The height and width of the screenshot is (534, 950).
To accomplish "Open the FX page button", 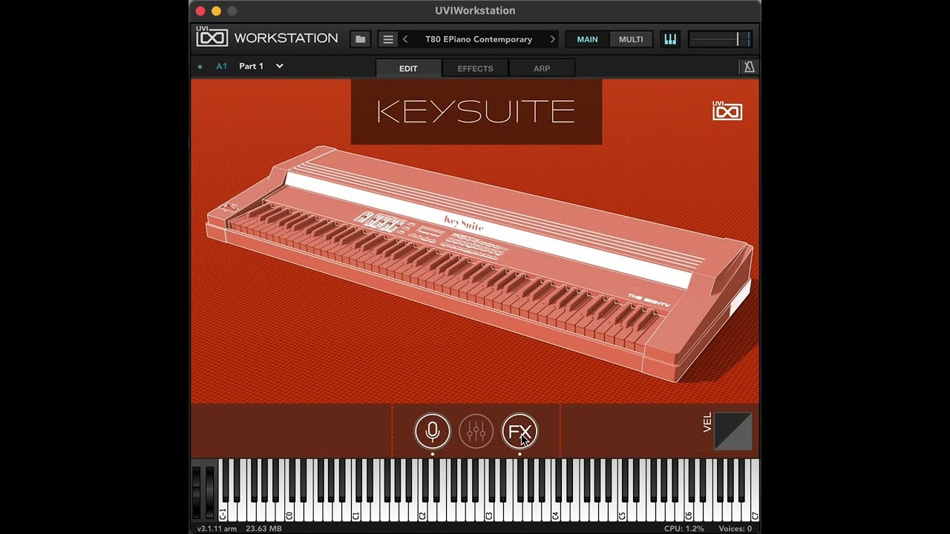I will pyautogui.click(x=520, y=431).
